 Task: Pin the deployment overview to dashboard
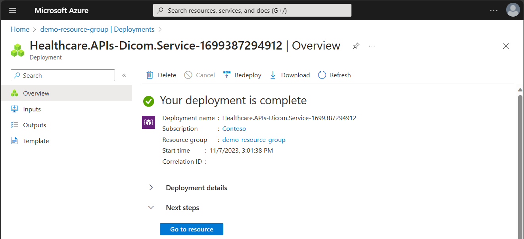click(x=356, y=46)
